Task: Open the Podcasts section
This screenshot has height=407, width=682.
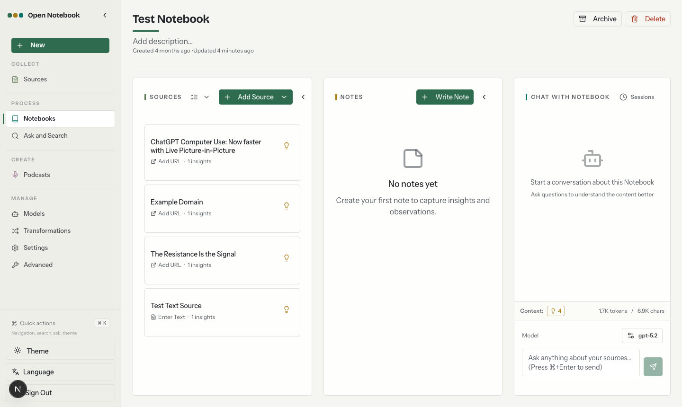Action: (60, 175)
